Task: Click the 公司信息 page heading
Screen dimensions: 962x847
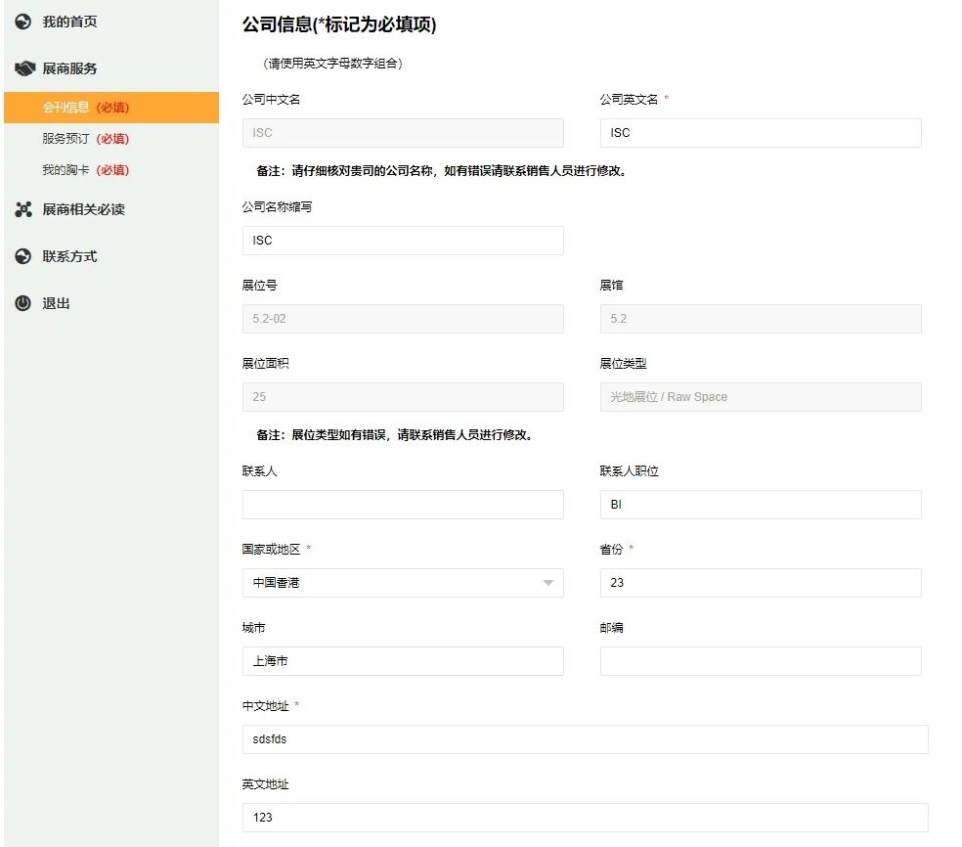Action: coord(339,24)
